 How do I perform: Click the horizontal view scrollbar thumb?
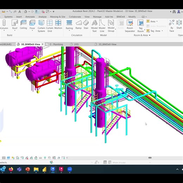click(x=150, y=158)
